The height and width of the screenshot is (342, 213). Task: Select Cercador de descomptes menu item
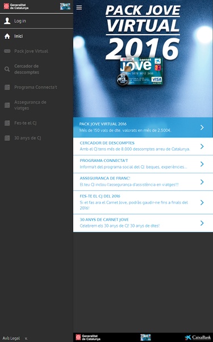tap(36, 69)
